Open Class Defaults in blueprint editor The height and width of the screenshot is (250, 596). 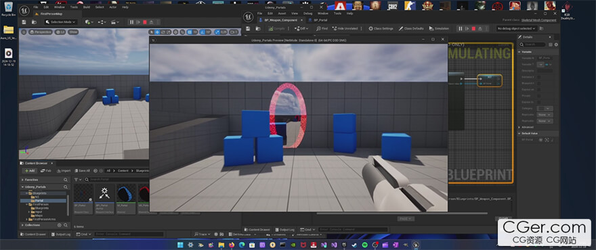click(411, 28)
